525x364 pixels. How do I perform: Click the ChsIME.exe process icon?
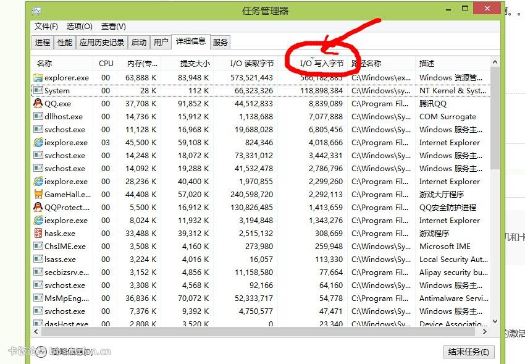[x=38, y=247]
